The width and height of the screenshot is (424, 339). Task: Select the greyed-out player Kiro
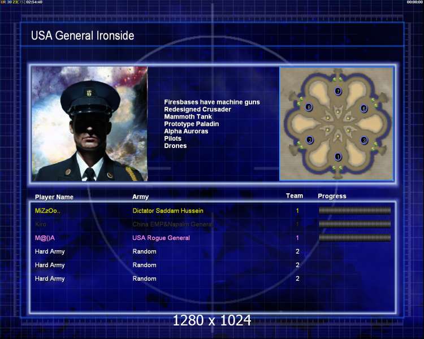coord(41,224)
